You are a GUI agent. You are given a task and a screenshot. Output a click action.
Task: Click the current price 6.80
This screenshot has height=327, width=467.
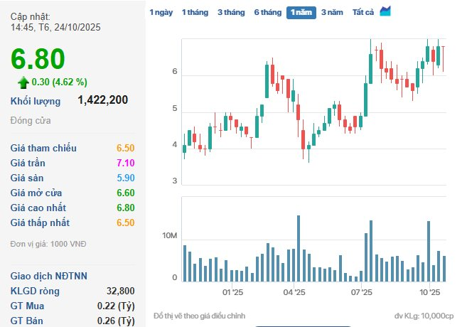coord(38,60)
